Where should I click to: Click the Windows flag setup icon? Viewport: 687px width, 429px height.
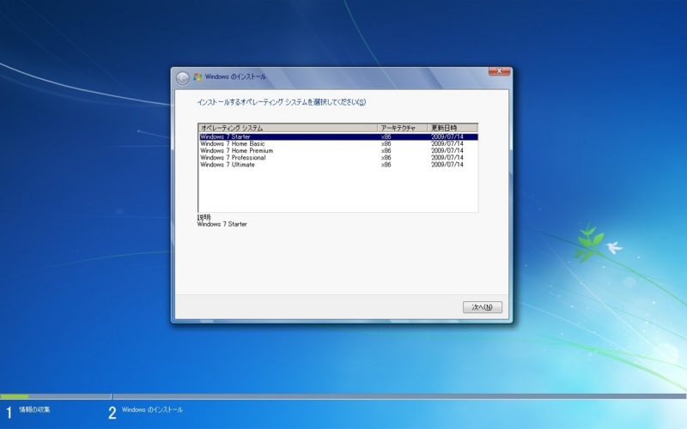point(198,77)
